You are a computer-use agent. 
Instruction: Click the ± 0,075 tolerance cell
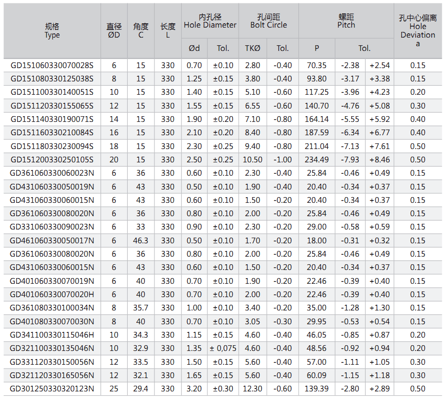223,349
